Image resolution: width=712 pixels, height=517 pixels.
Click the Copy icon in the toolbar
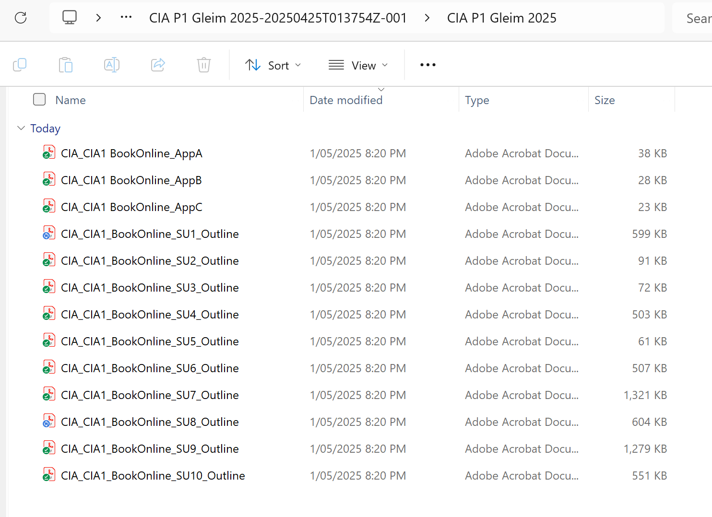[x=20, y=65]
